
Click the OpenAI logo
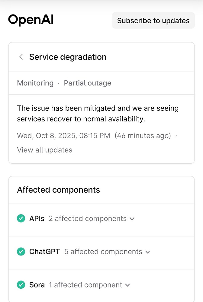[31, 20]
